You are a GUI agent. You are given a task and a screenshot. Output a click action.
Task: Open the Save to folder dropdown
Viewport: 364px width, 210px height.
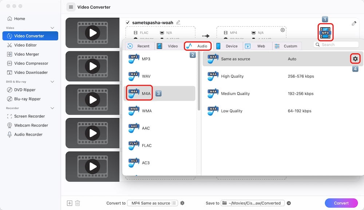253,203
